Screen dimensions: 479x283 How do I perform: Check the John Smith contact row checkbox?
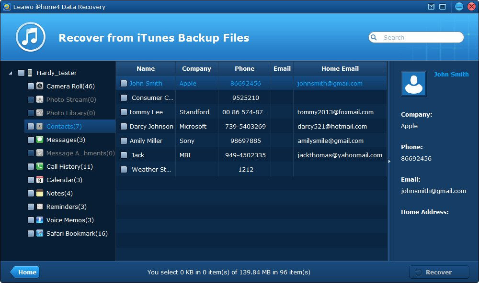point(124,84)
